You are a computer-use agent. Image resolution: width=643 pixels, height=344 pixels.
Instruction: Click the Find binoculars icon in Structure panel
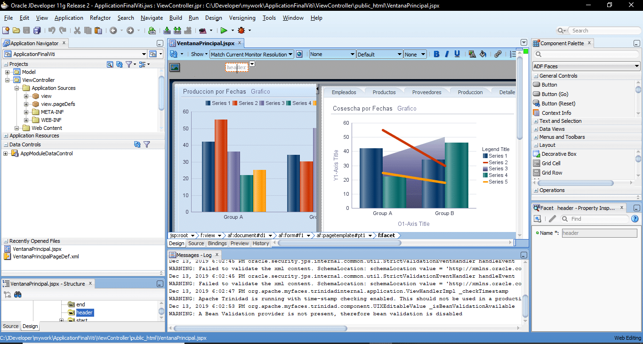tap(18, 295)
